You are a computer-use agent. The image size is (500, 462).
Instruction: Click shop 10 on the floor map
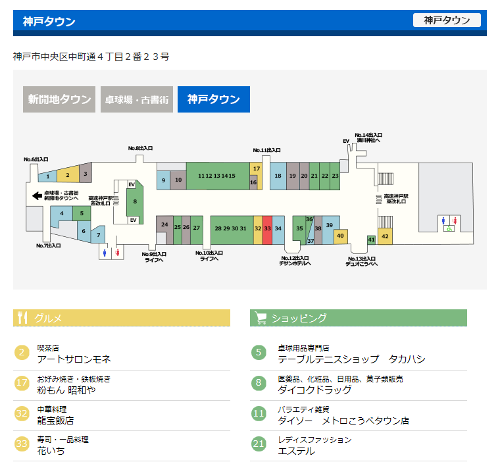[178, 180]
